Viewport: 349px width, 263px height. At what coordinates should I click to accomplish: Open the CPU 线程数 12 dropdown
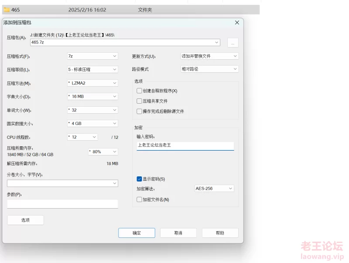[x=82, y=137]
